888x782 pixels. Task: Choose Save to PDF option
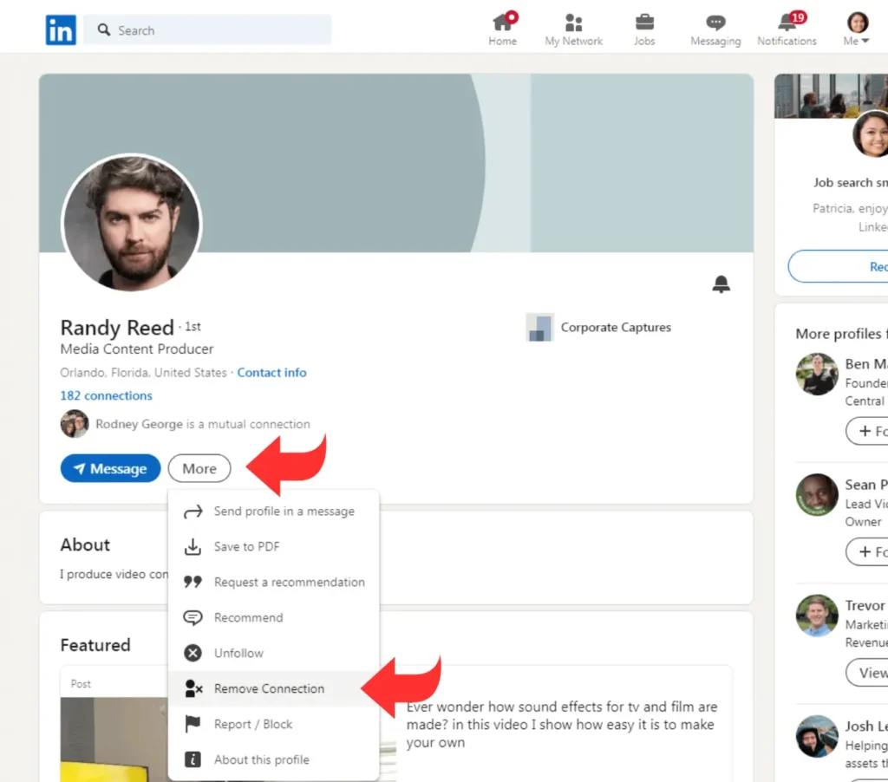pos(273,547)
